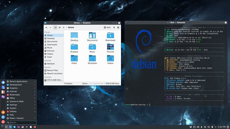
Task: Expand the Recent Applications submenu
Action: pyautogui.click(x=21, y=81)
